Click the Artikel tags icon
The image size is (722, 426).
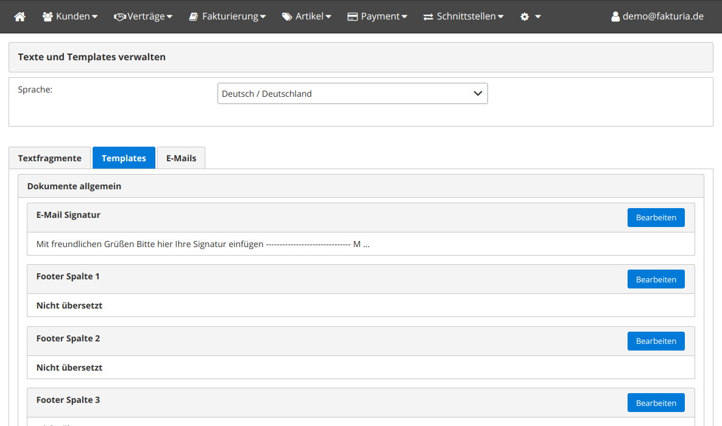[287, 17]
